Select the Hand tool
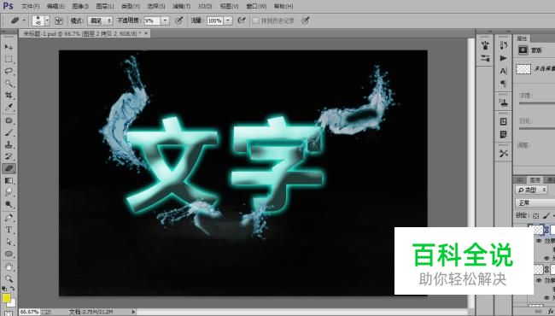This screenshot has width=555, height=316. pos(9,266)
